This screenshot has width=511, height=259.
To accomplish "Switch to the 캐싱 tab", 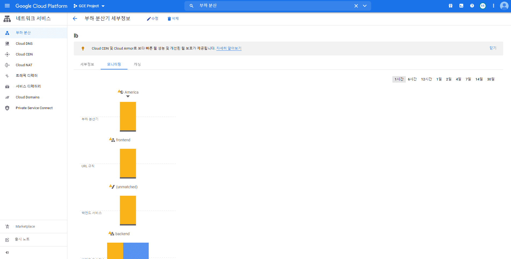I will click(137, 64).
